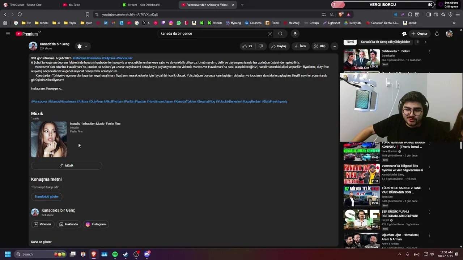Open the YouTube guide hamburger menu
The width and height of the screenshot is (463, 260).
point(8,34)
